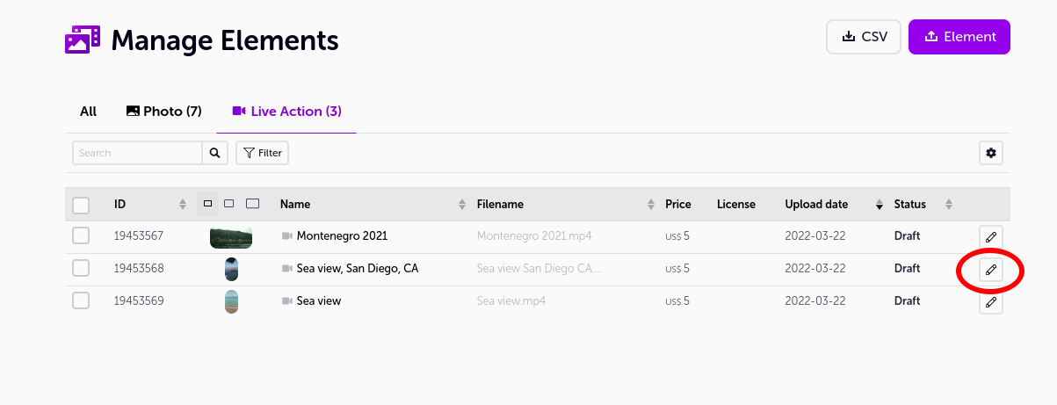Open the Filter options

[x=262, y=153]
